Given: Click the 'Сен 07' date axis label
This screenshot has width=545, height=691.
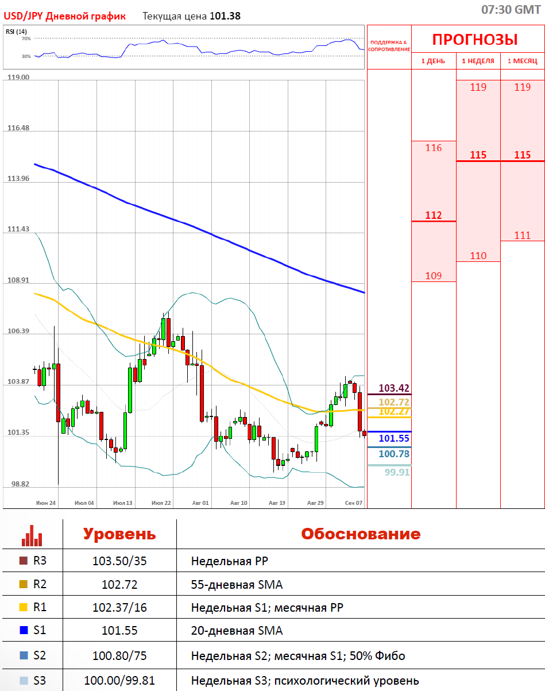Looking at the screenshot, I should point(354,503).
